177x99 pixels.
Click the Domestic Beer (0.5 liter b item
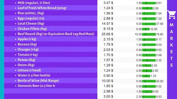[36, 86]
